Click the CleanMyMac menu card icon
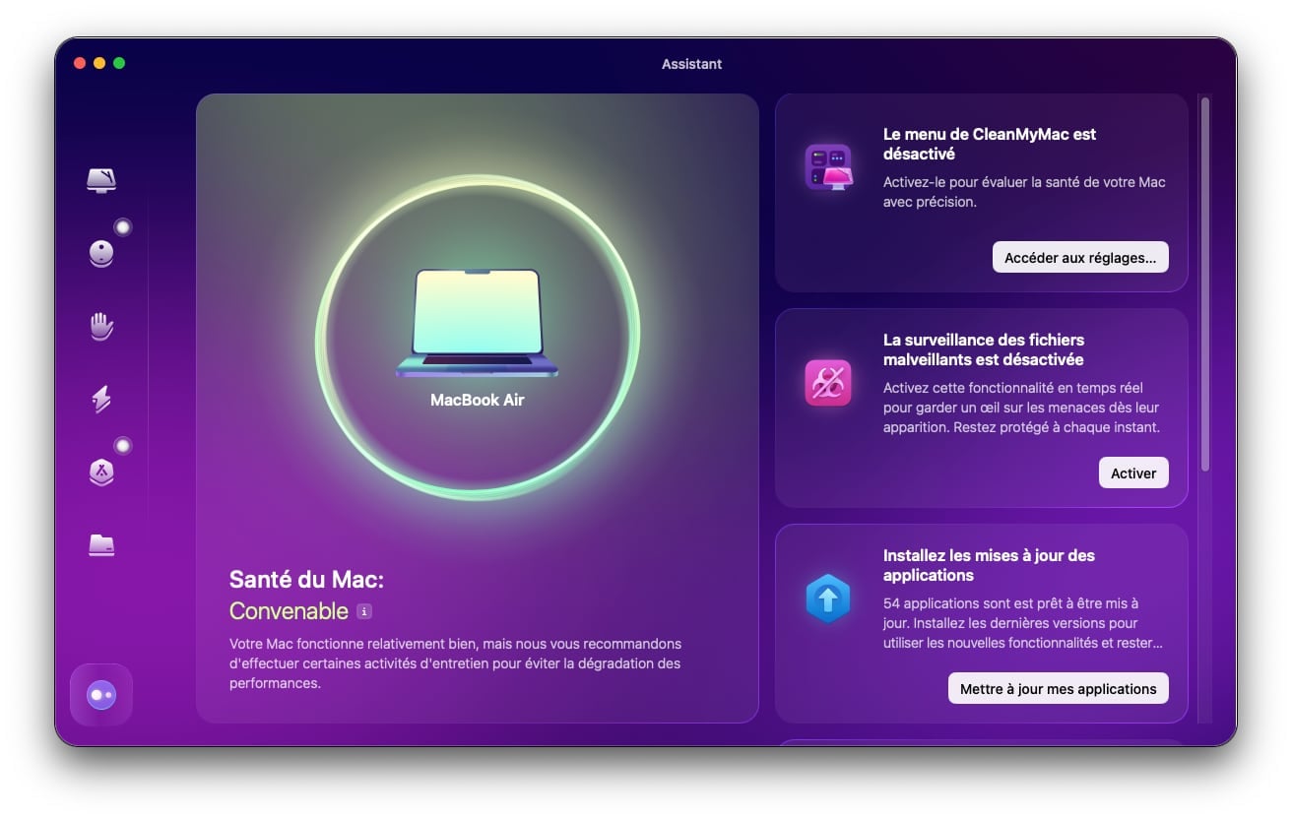1292x819 pixels. pos(828,167)
